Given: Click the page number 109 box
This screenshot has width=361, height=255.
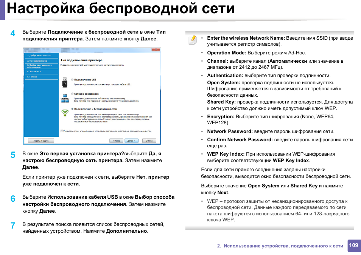Looking at the screenshot, I should point(354,246).
